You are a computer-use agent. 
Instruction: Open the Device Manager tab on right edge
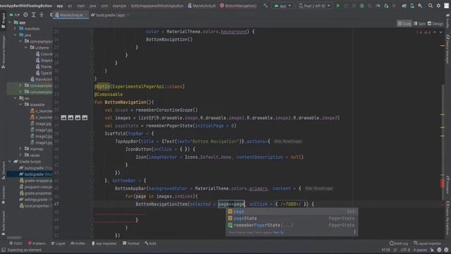[x=448, y=49]
